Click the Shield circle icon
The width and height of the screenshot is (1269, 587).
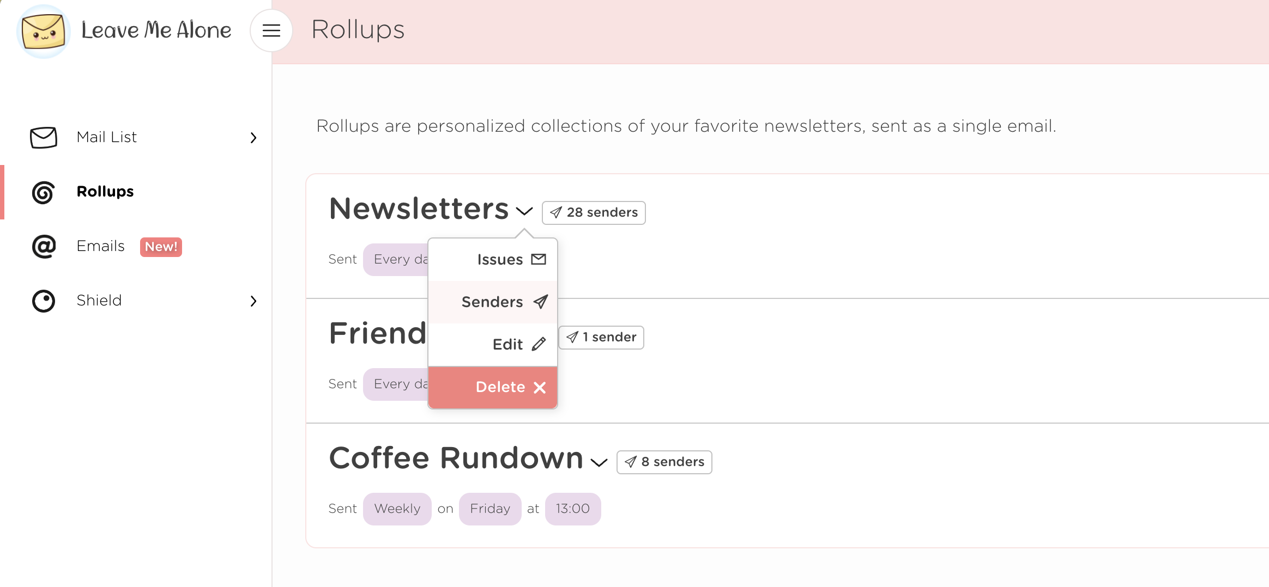(x=44, y=301)
